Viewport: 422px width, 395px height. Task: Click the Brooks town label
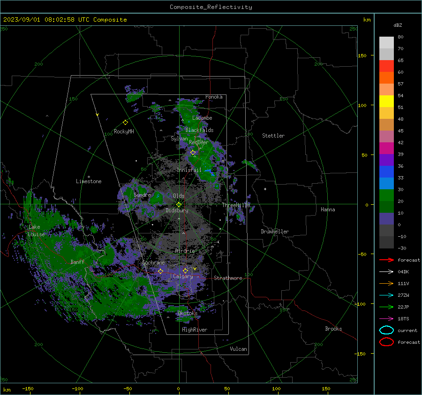click(x=333, y=329)
